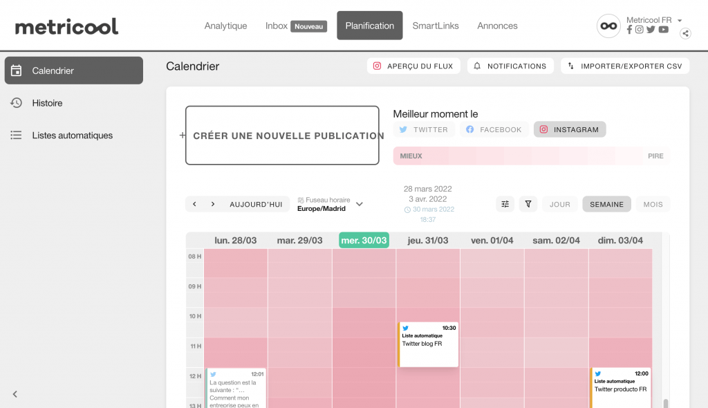Screen dimensions: 708x408
Task: Click the Twitter icon under Metricool FR
Action: [651, 30]
